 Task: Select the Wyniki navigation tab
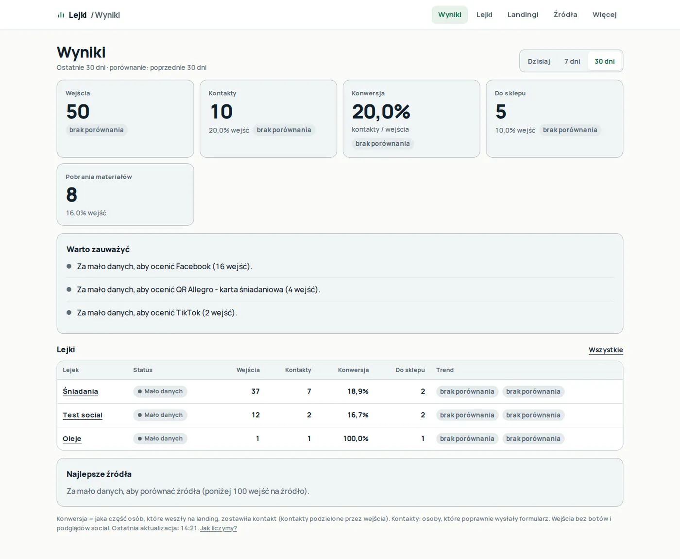[450, 15]
